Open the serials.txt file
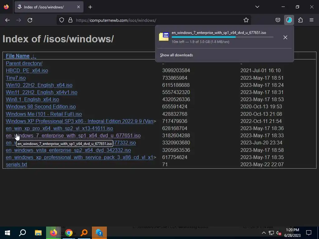The width and height of the screenshot is (319, 239). 16,164
